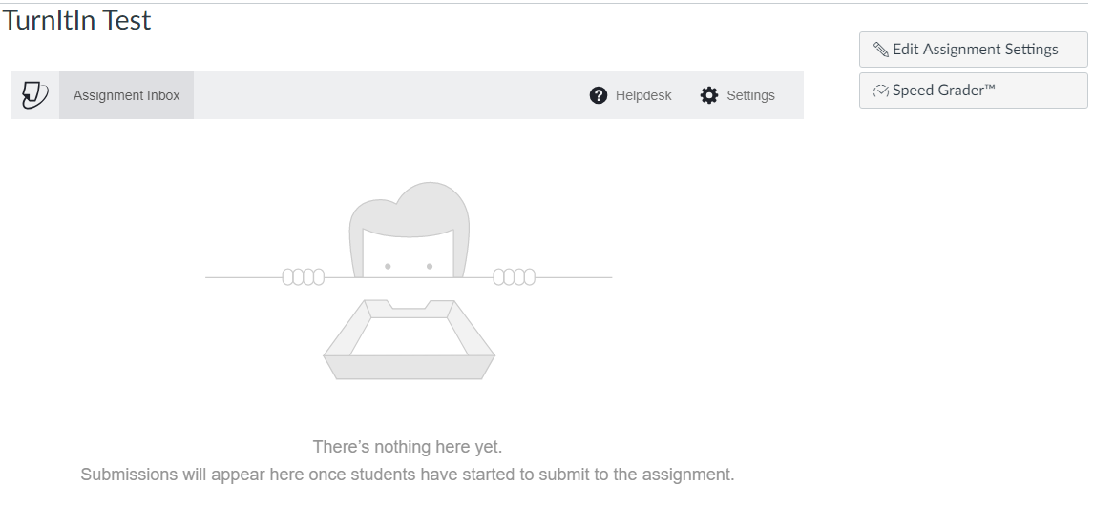Click the character's right hand fingers
The image size is (1094, 526).
coord(515,277)
